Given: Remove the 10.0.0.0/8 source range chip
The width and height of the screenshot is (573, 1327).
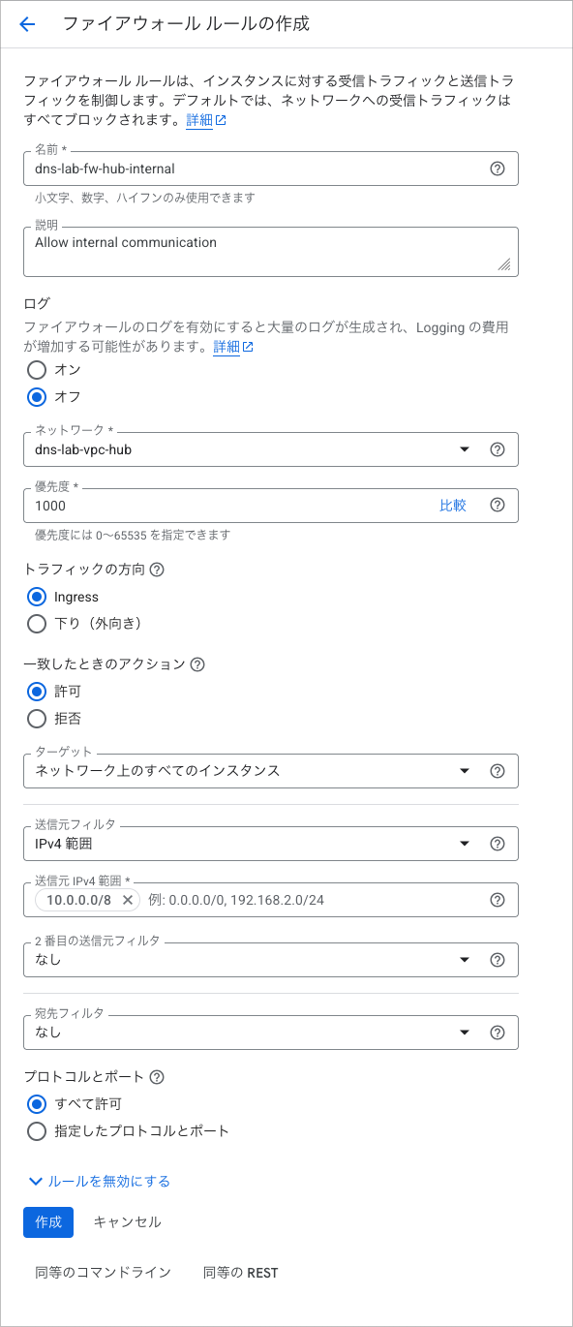Looking at the screenshot, I should click(x=125, y=900).
